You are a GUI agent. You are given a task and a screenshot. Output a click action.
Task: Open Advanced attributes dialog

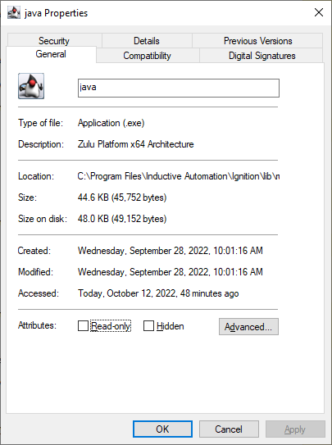(x=248, y=327)
